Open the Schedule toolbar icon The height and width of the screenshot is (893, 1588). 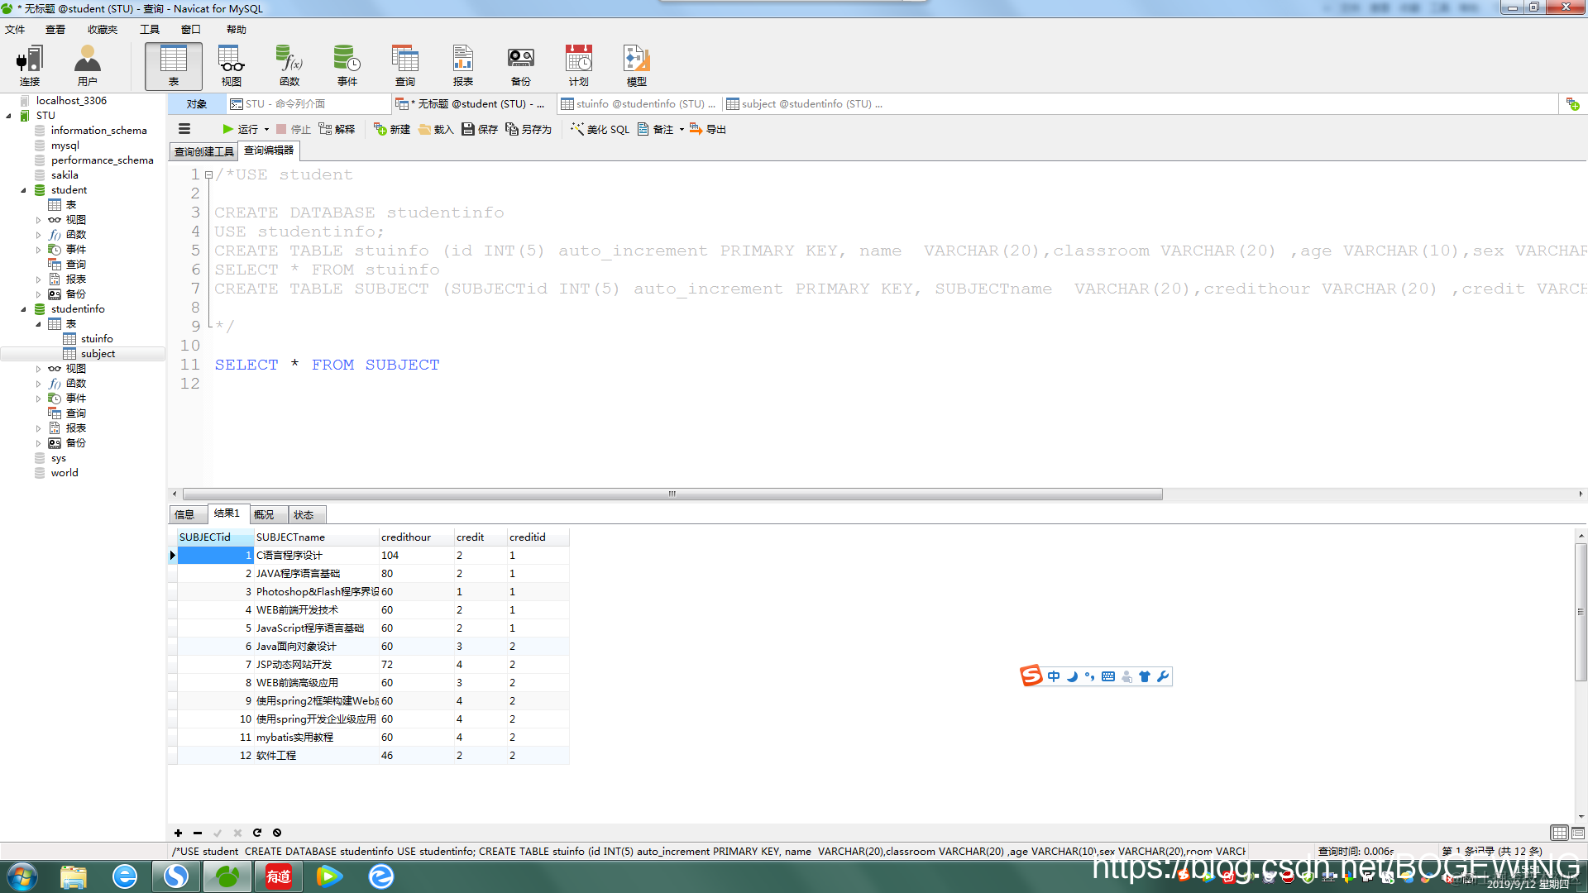[578, 65]
